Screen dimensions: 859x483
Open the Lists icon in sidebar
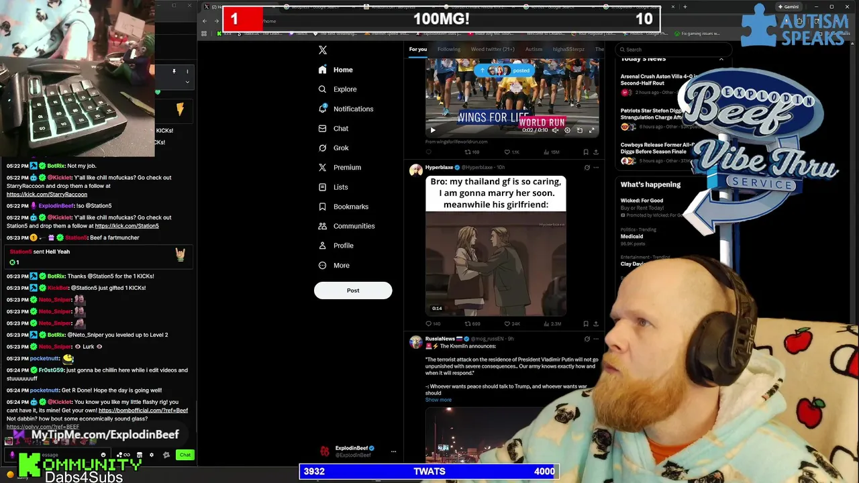point(323,187)
